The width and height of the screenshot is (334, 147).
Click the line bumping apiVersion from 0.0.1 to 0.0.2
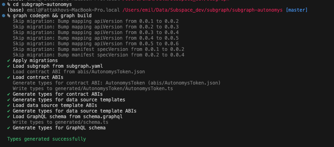[96, 21]
